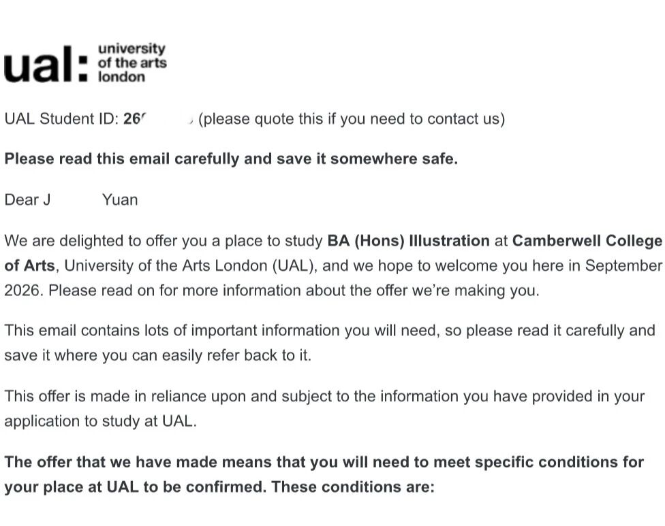Click the bold "Camberwell College" text
Viewport: 665px width, 526px height.
[587, 241]
